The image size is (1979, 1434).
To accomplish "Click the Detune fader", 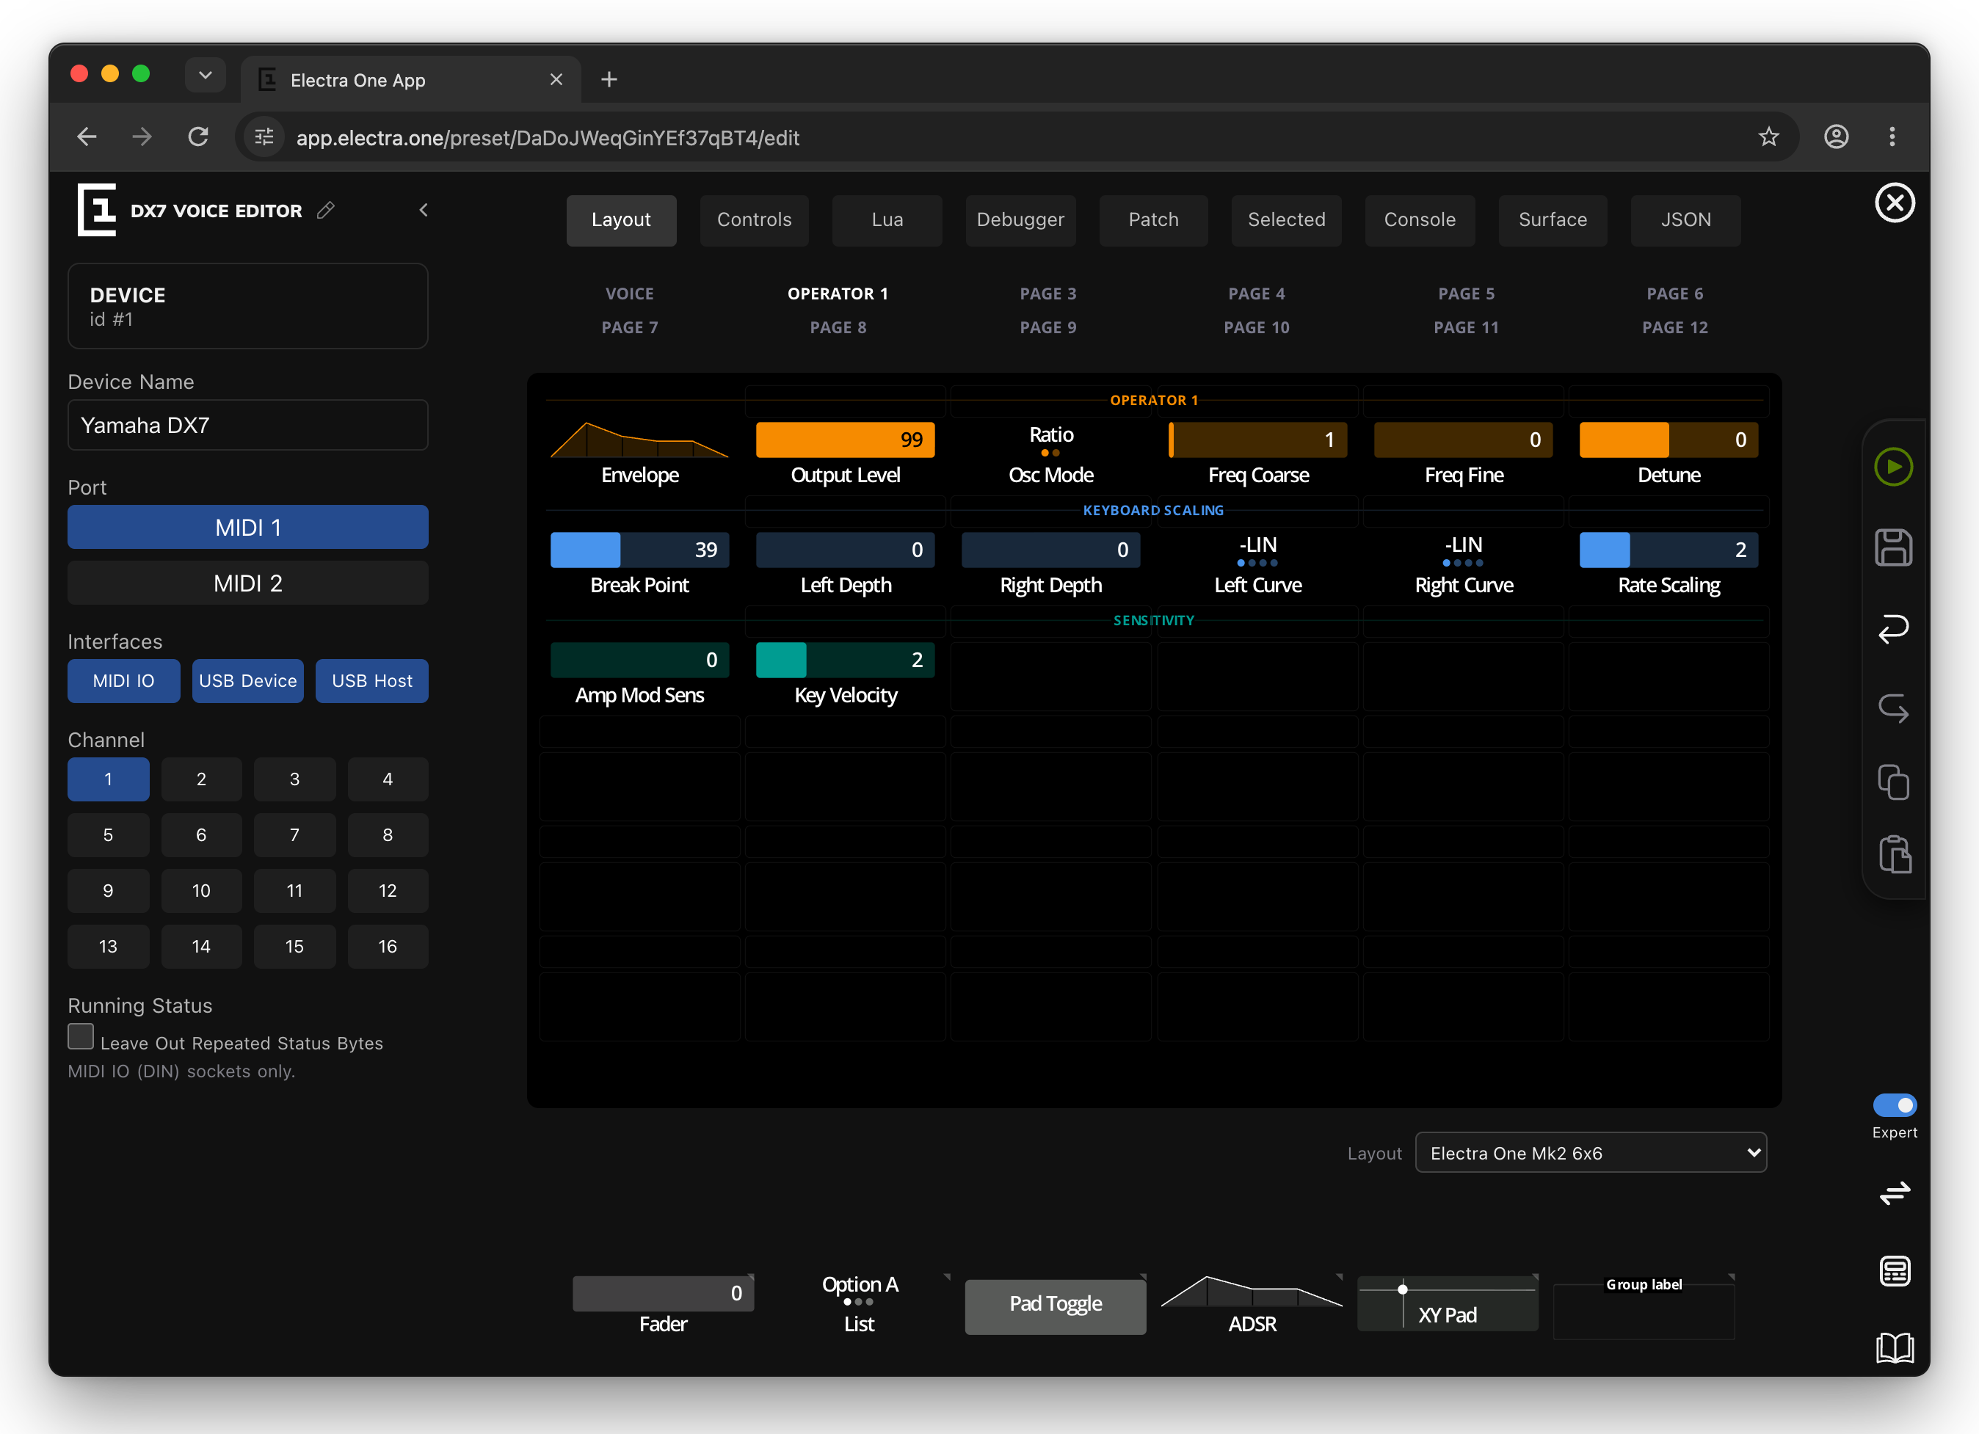I will click(x=1668, y=440).
